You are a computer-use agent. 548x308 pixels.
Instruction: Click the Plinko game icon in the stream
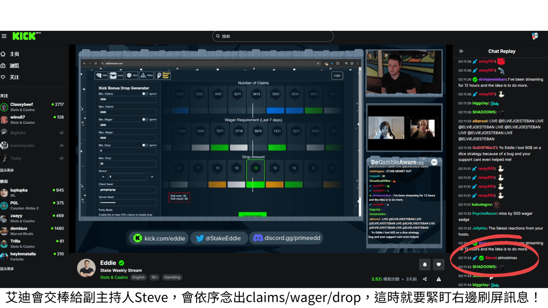coord(147,75)
